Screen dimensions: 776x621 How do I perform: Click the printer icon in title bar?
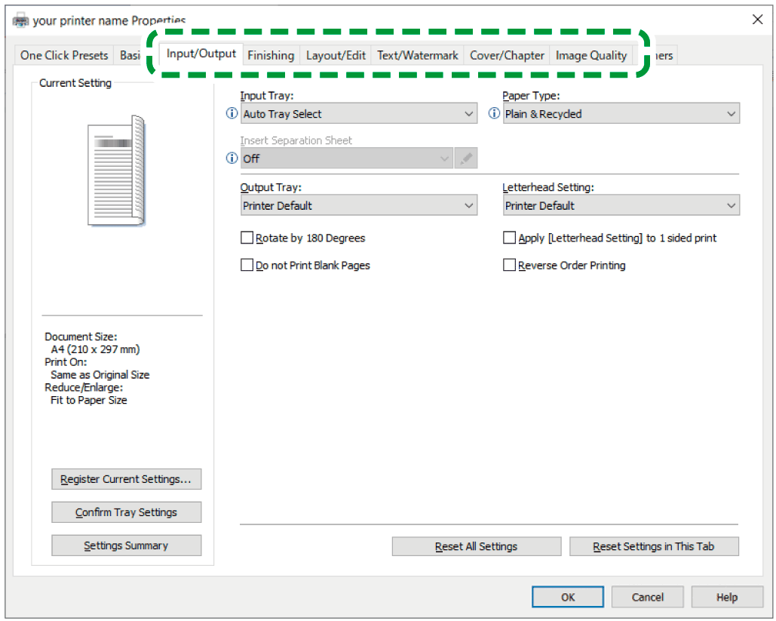[x=20, y=20]
